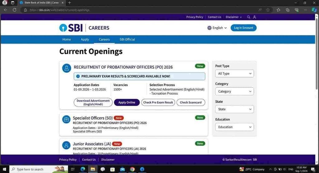Image resolution: width=319 pixels, height=173 pixels.
Task: Open Task View on the taskbar
Action: point(72,169)
